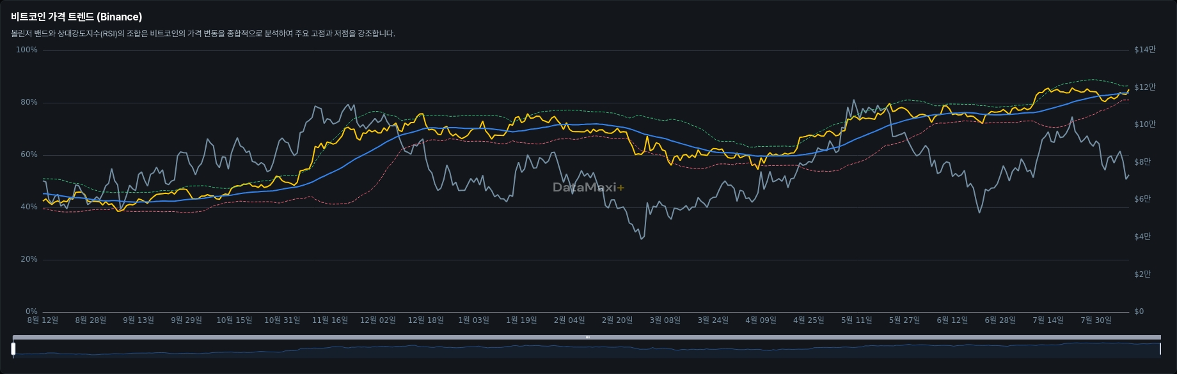Viewport: 1177px width, 374px height.
Task: Click the center grip on the range slider's top bar
Action: click(587, 337)
